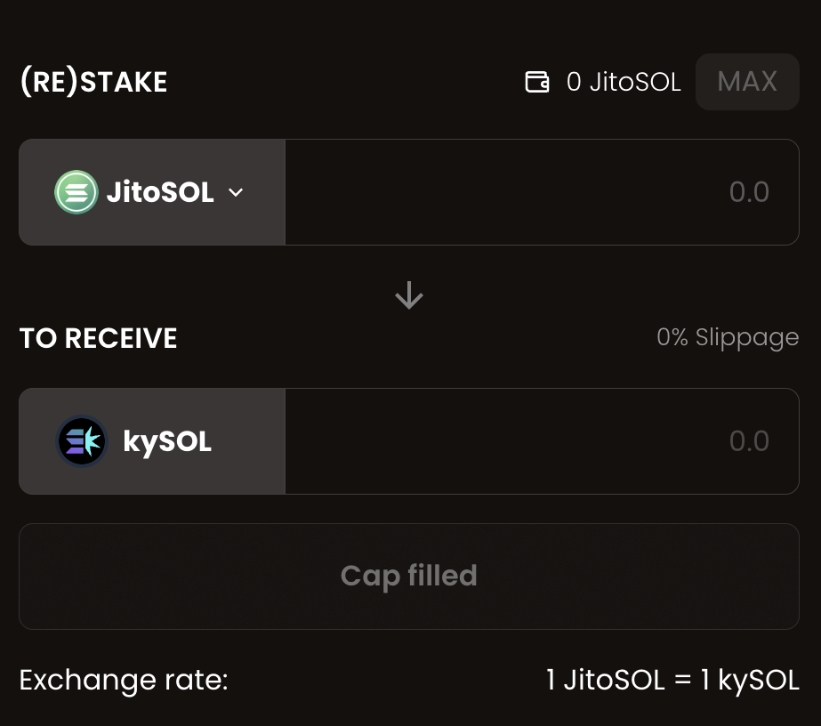Image resolution: width=821 pixels, height=726 pixels.
Task: Click the downward arrow between the fields
Action: point(409,295)
